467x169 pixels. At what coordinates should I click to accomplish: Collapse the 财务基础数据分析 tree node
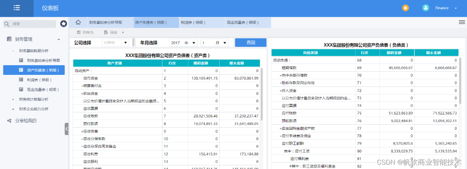tap(13, 51)
